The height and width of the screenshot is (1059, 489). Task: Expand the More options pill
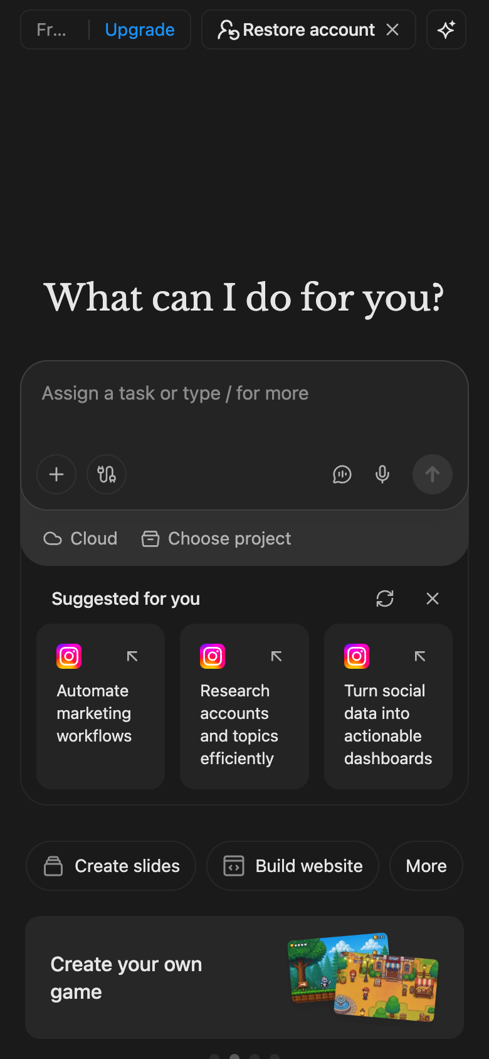(x=426, y=866)
